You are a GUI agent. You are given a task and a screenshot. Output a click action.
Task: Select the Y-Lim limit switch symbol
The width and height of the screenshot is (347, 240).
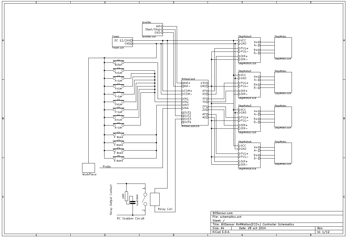tap(118, 94)
